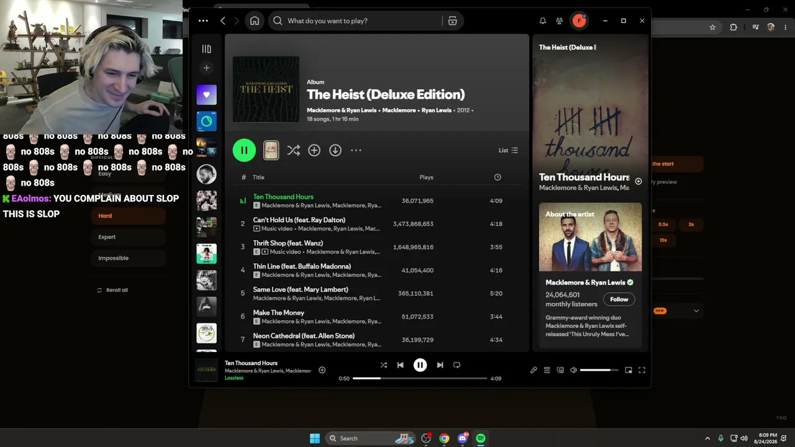Open Liked Songs playlist in sidebar

[207, 95]
